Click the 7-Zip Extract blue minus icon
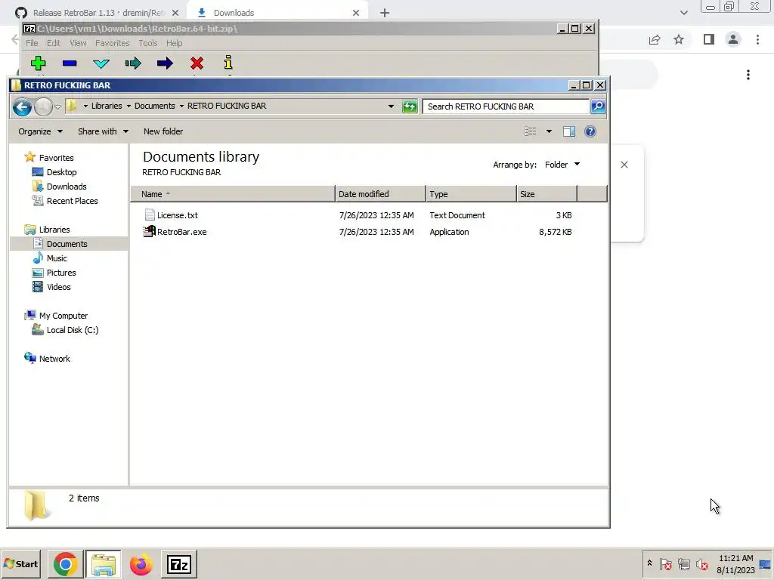The height and width of the screenshot is (580, 774). (x=70, y=63)
